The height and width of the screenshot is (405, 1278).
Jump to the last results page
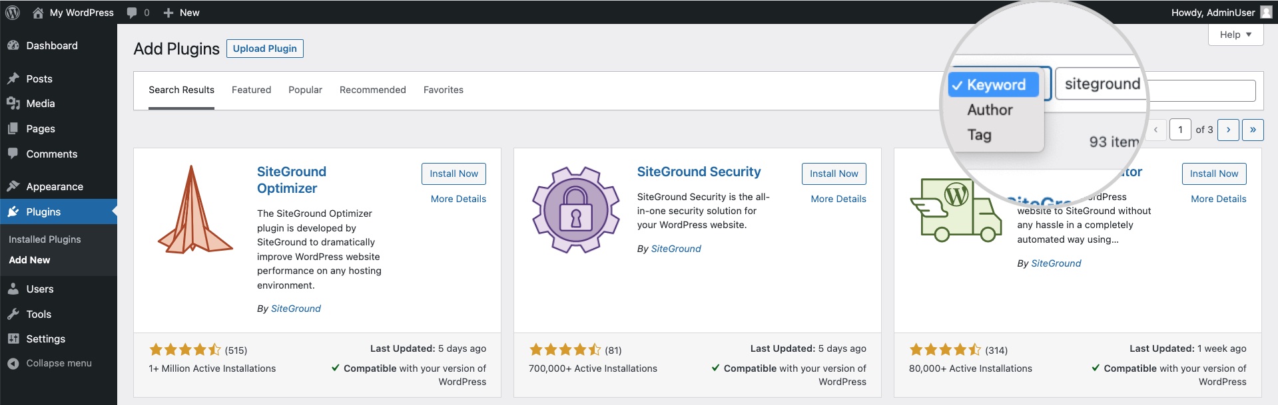pos(1253,130)
